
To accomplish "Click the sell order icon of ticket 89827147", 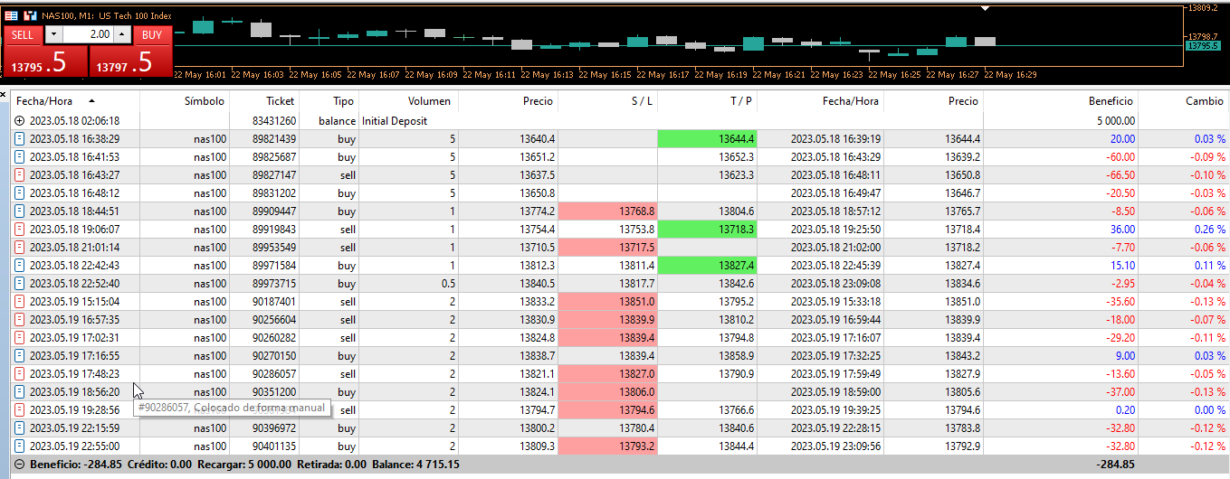I will pos(20,174).
